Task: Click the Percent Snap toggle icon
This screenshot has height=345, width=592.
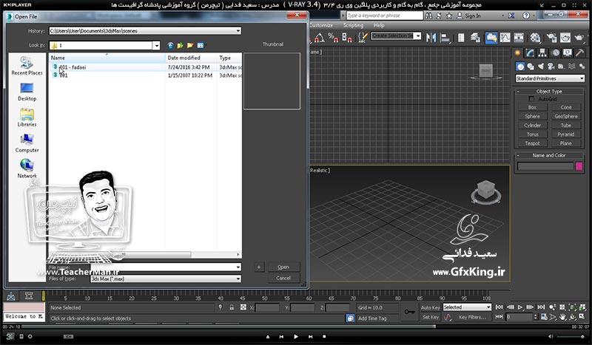Action: point(333,38)
